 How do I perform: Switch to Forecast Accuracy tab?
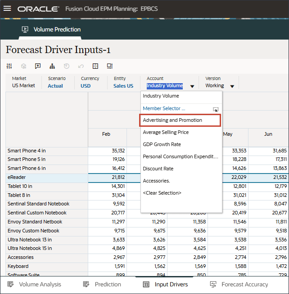click(245, 284)
